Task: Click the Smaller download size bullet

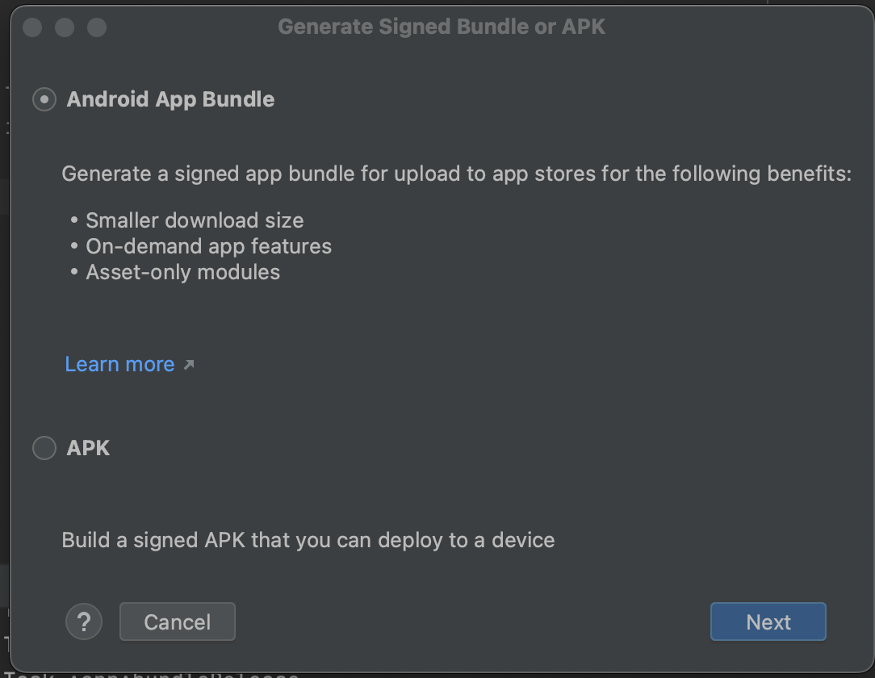Action: coord(194,220)
